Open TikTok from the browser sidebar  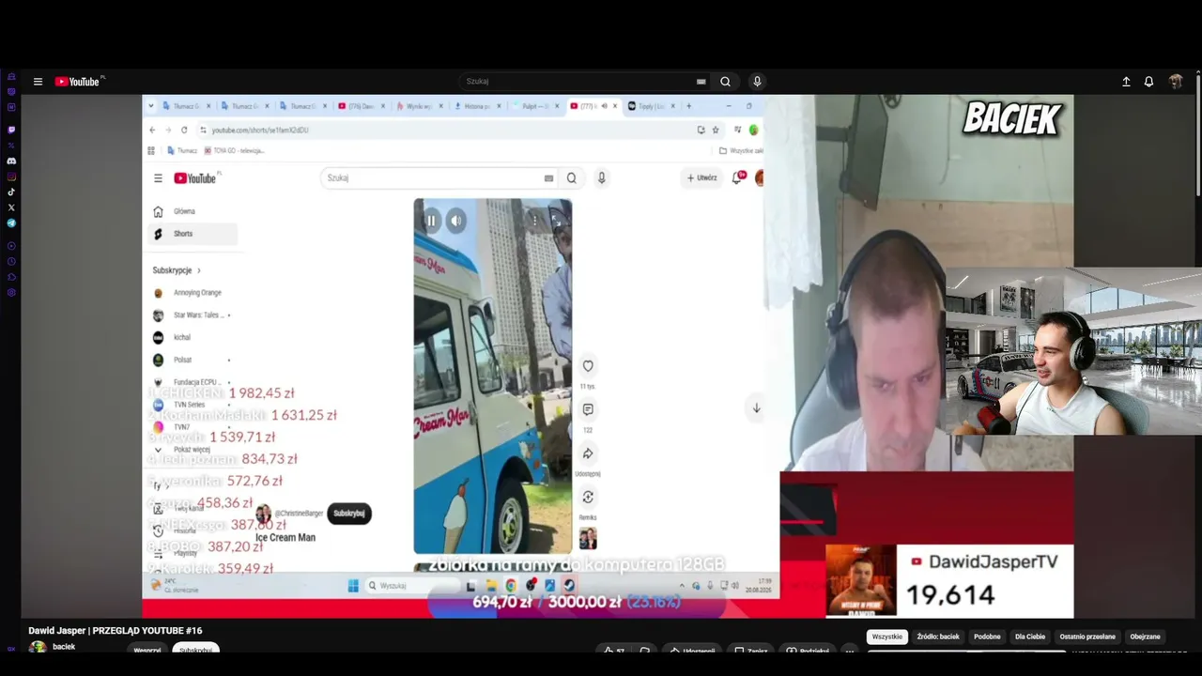click(x=11, y=192)
